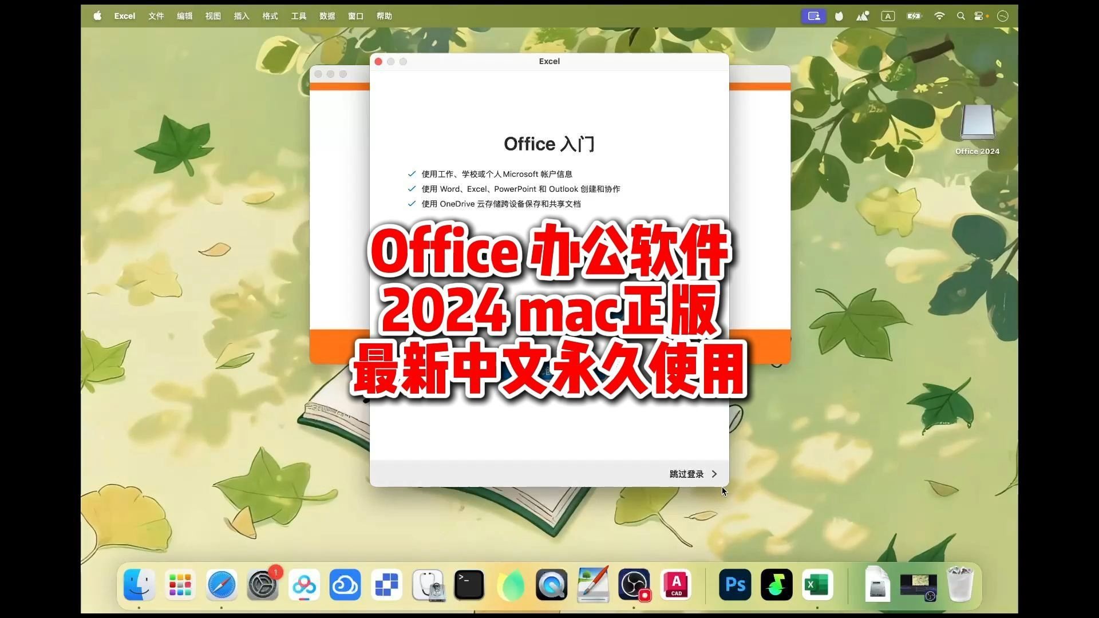Toggle Control Center from the menu bar
This screenshot has height=618, width=1099.
click(x=980, y=16)
